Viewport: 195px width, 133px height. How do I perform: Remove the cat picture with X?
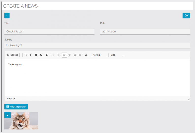[x=7, y=115]
